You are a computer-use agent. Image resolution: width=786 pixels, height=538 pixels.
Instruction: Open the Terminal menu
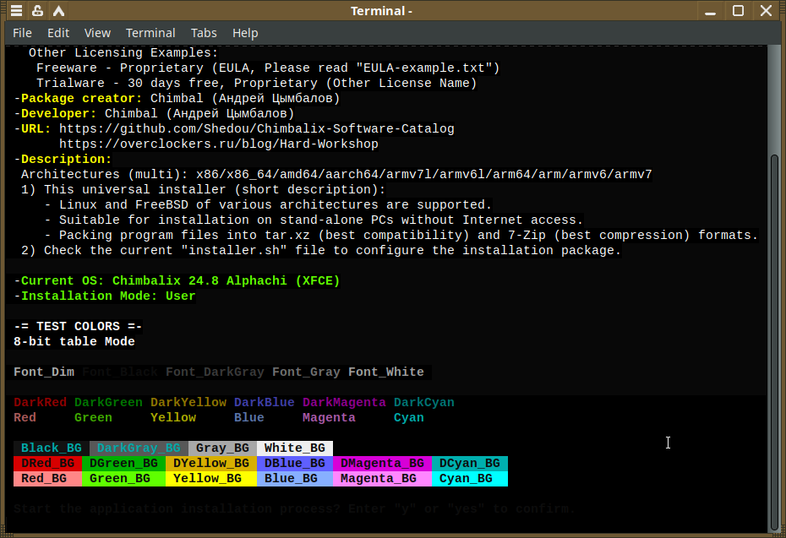pyautogui.click(x=150, y=33)
